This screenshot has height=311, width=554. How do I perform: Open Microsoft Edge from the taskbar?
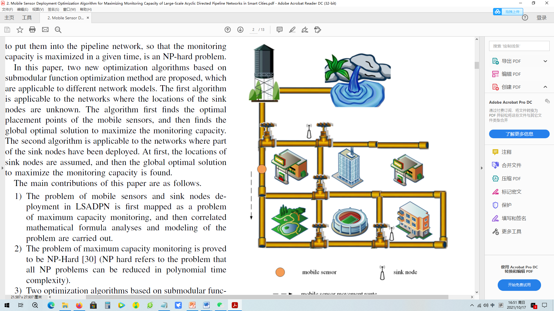[51, 305]
